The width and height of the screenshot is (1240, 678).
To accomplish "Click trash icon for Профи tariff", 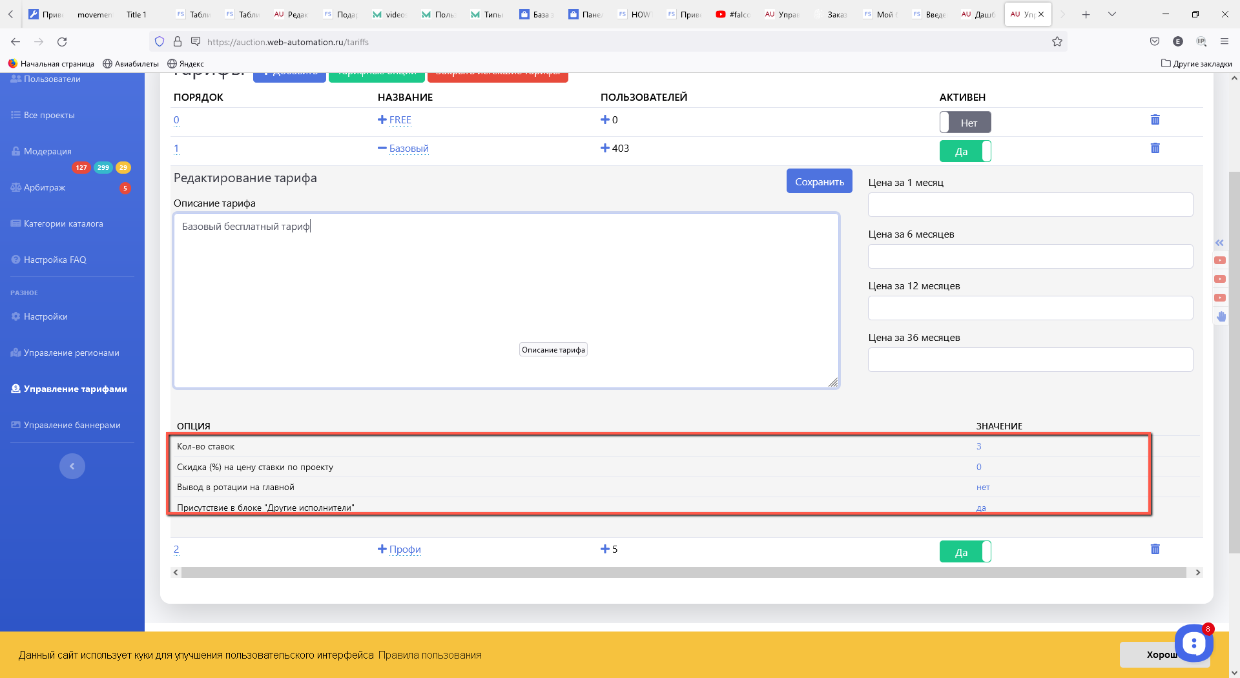I will [1155, 550].
